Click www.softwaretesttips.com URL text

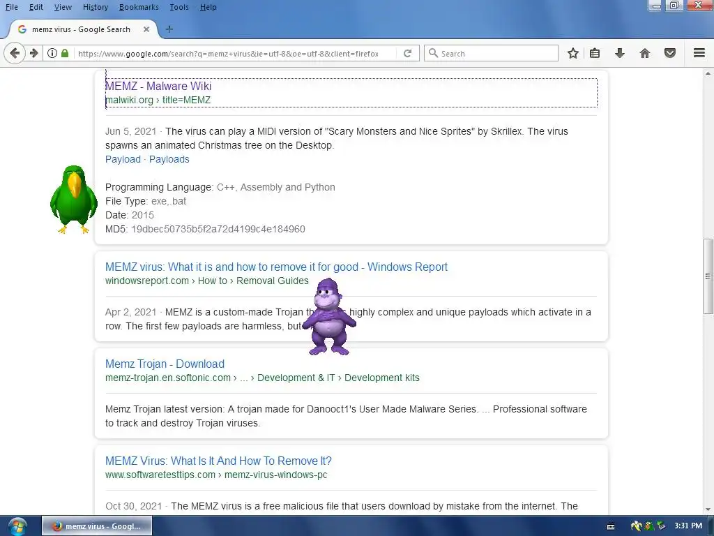[x=216, y=475]
